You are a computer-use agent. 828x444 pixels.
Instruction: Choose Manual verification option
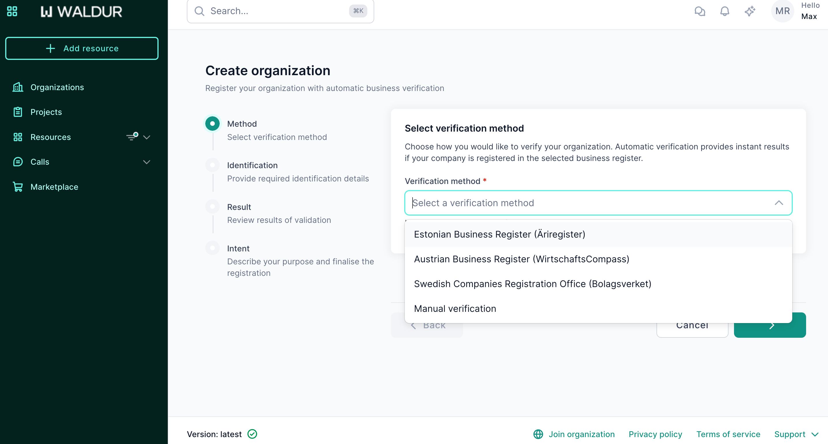click(x=455, y=308)
